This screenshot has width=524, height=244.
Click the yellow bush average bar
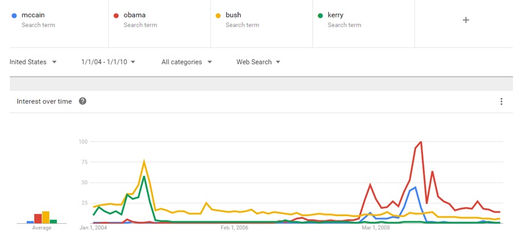pyautogui.click(x=46, y=217)
